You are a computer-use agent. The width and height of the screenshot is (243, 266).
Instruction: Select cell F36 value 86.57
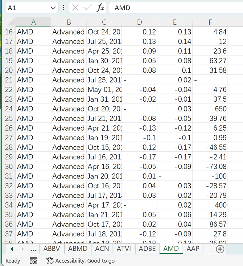210,224
